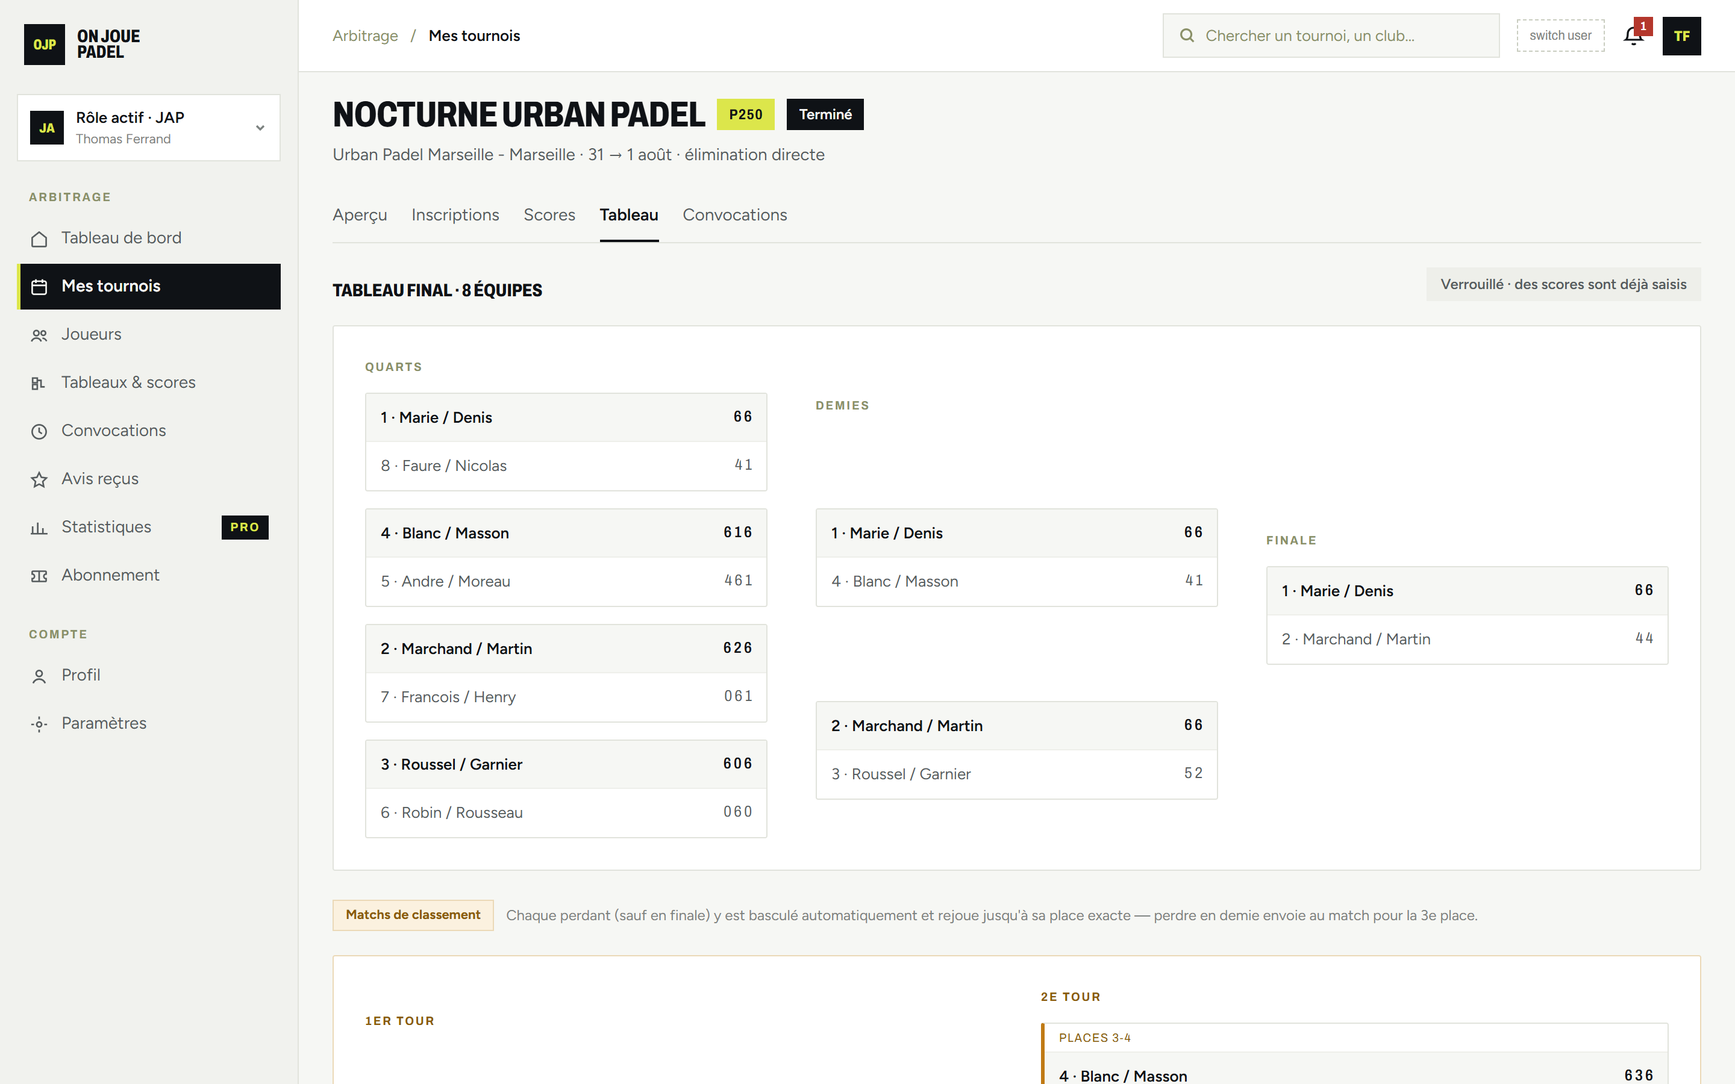Screen dimensions: 1735x1084
Task: Click quarterfinal row Francois / Henry
Action: pyautogui.click(x=566, y=697)
